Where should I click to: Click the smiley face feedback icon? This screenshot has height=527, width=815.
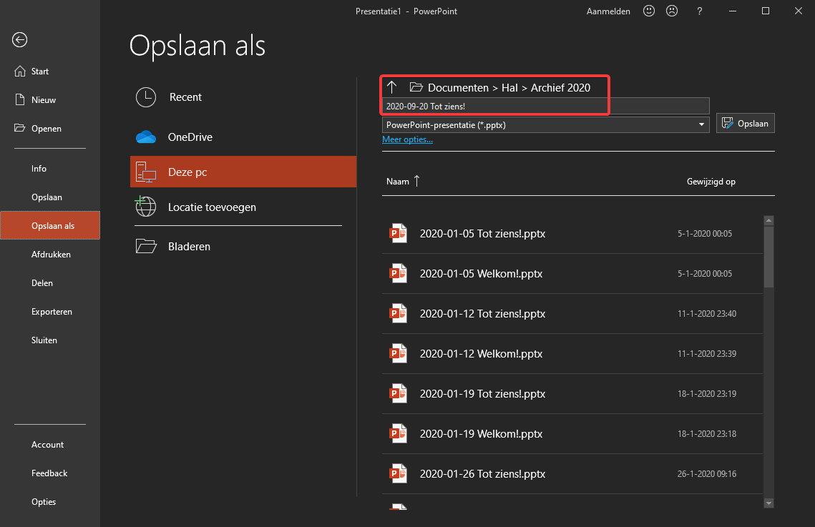[649, 11]
